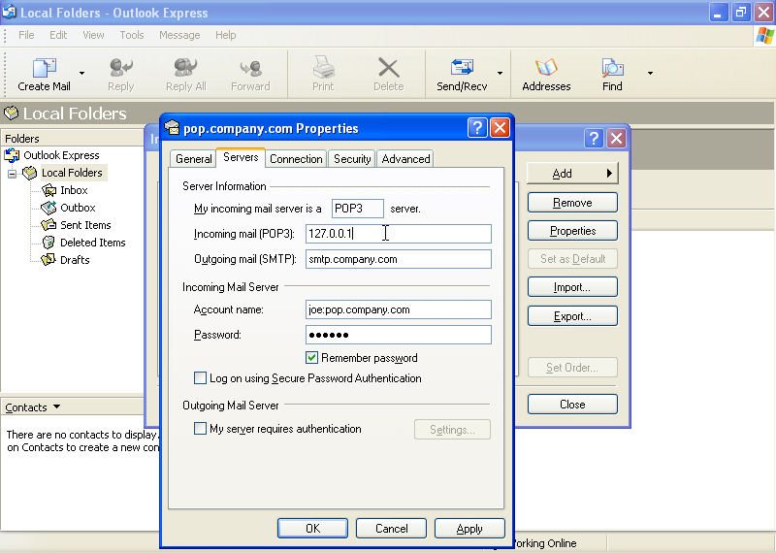The width and height of the screenshot is (776, 553).
Task: Click the Print toolbar icon
Action: [323, 67]
